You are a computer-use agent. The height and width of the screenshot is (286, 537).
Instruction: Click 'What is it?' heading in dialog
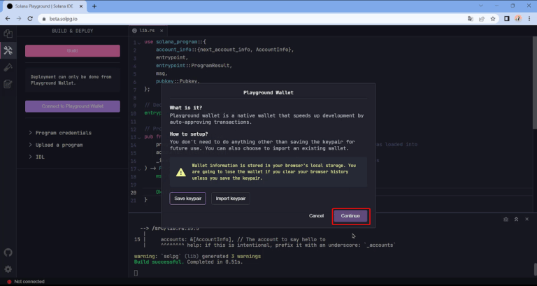pyautogui.click(x=186, y=108)
